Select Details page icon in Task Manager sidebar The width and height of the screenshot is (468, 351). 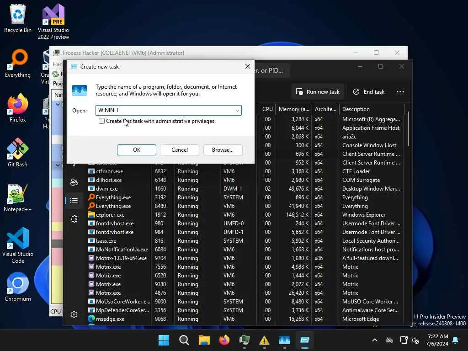pos(74,200)
